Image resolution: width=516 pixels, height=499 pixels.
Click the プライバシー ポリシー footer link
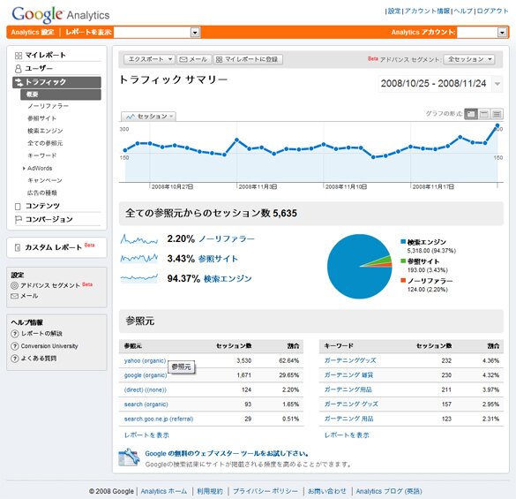point(265,491)
